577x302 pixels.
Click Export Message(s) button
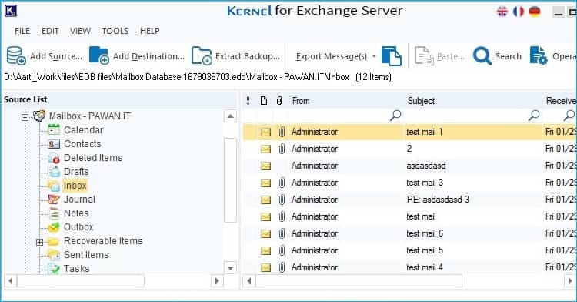pyautogui.click(x=331, y=56)
